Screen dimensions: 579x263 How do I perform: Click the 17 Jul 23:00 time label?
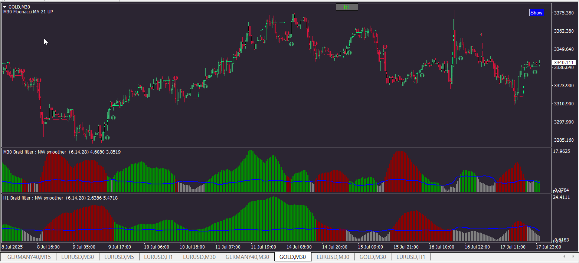point(549,247)
